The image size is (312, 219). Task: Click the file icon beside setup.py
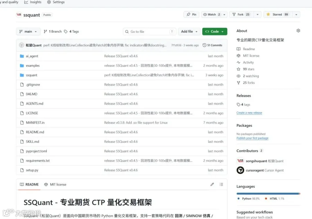(22, 170)
